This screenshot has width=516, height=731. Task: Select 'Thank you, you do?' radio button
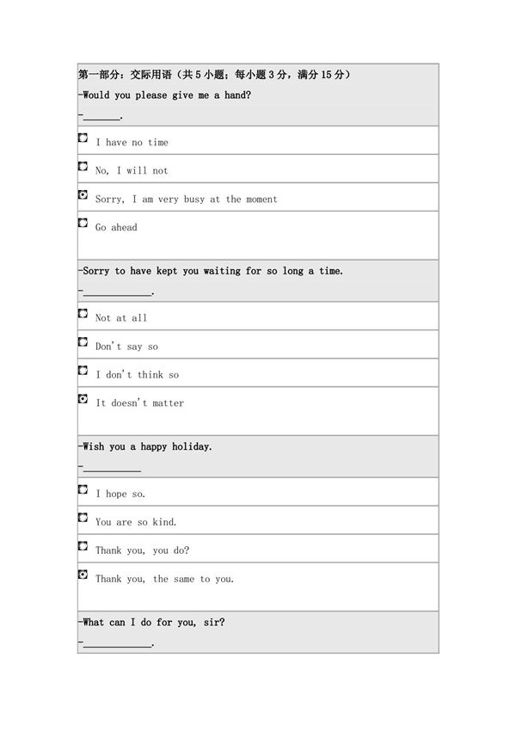(x=83, y=546)
